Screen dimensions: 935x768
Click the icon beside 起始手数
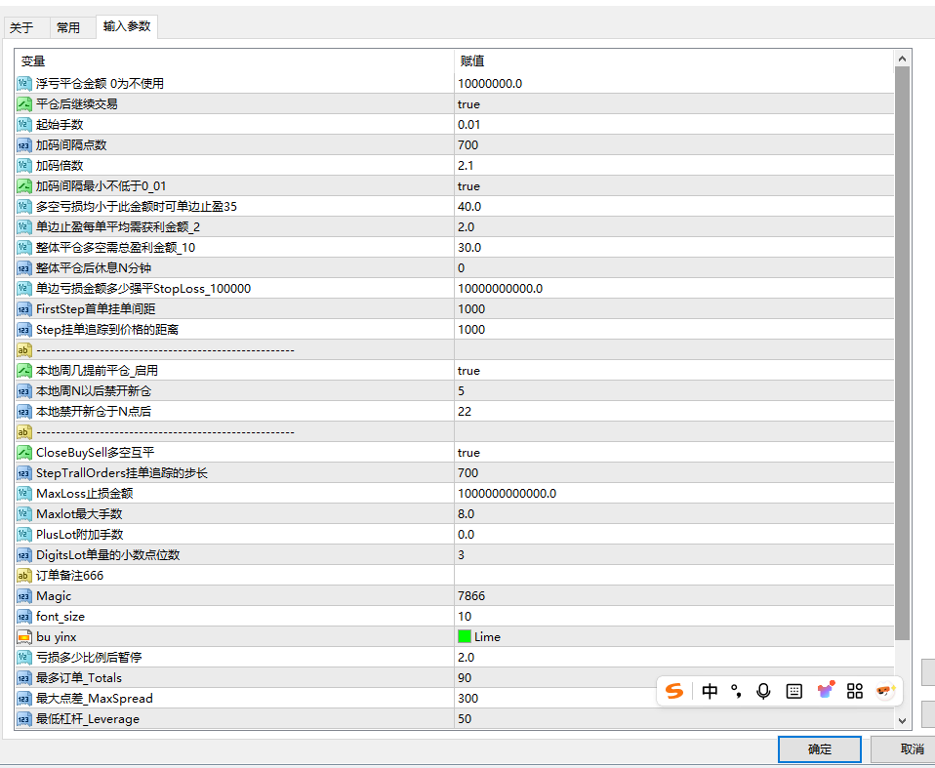tap(23, 125)
